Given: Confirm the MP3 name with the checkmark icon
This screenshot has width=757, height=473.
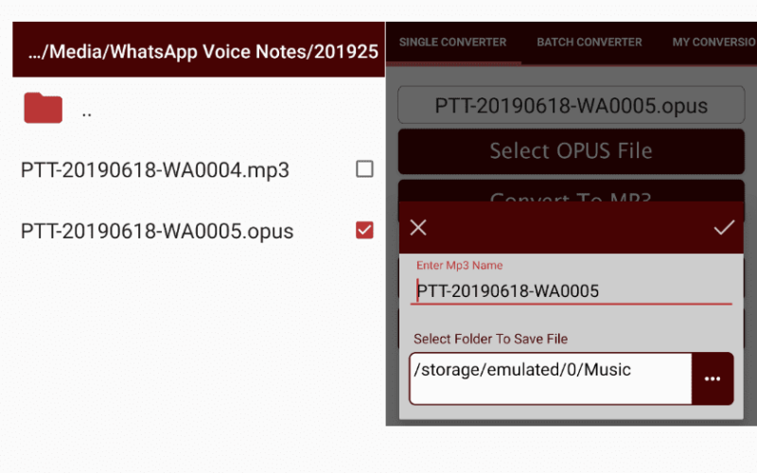Looking at the screenshot, I should pos(724,227).
